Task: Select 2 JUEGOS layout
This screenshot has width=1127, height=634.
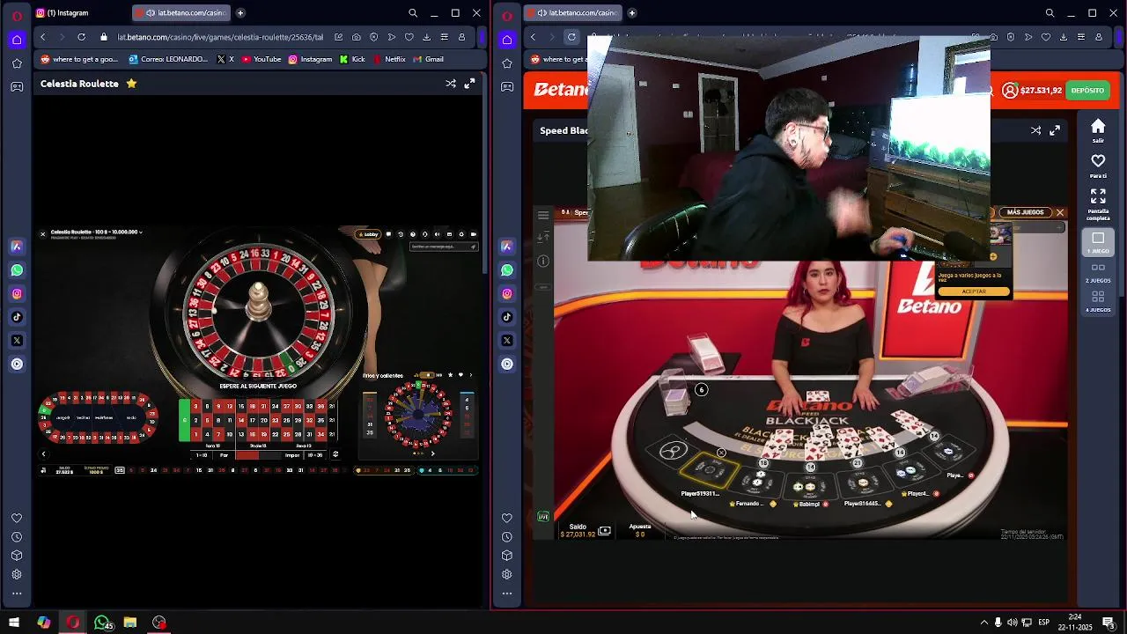Action: [x=1098, y=273]
